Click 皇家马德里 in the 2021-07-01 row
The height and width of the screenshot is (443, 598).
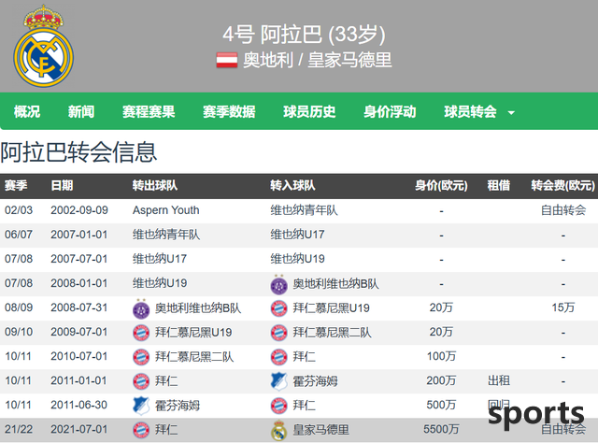[321, 430]
